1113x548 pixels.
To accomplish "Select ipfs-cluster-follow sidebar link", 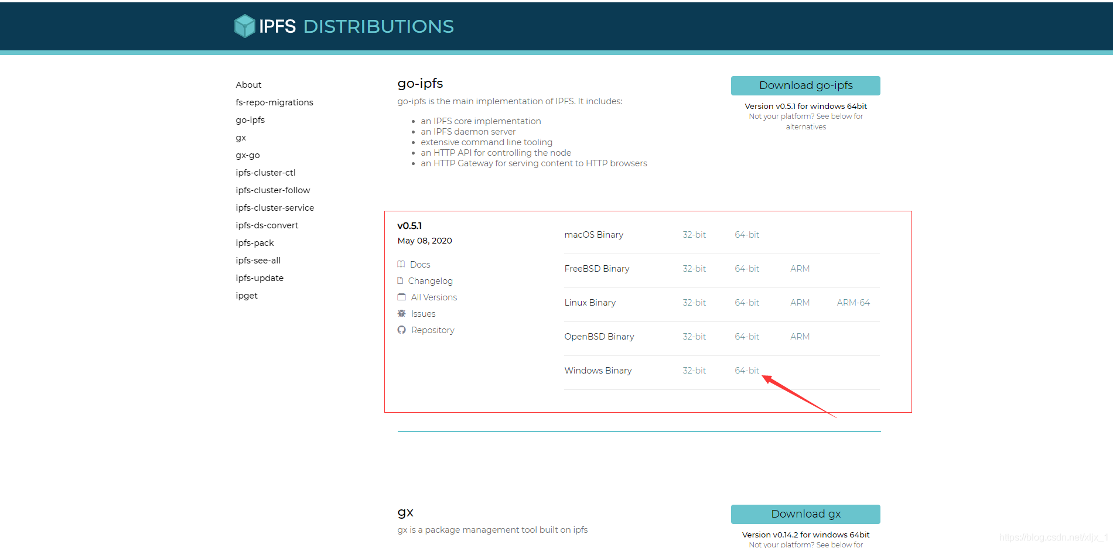I will pyautogui.click(x=273, y=190).
